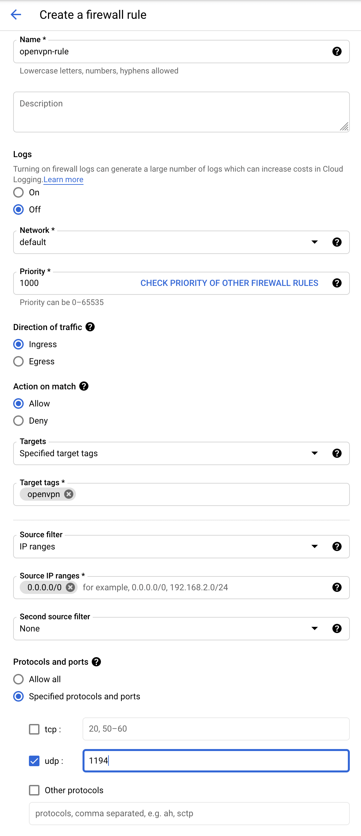Turn firewall logs On
361x836 pixels.
coord(19,192)
